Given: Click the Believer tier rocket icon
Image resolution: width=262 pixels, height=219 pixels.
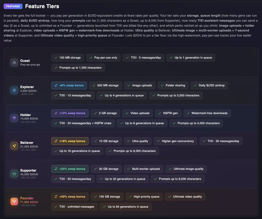Looking at the screenshot, I should [x=14, y=146].
